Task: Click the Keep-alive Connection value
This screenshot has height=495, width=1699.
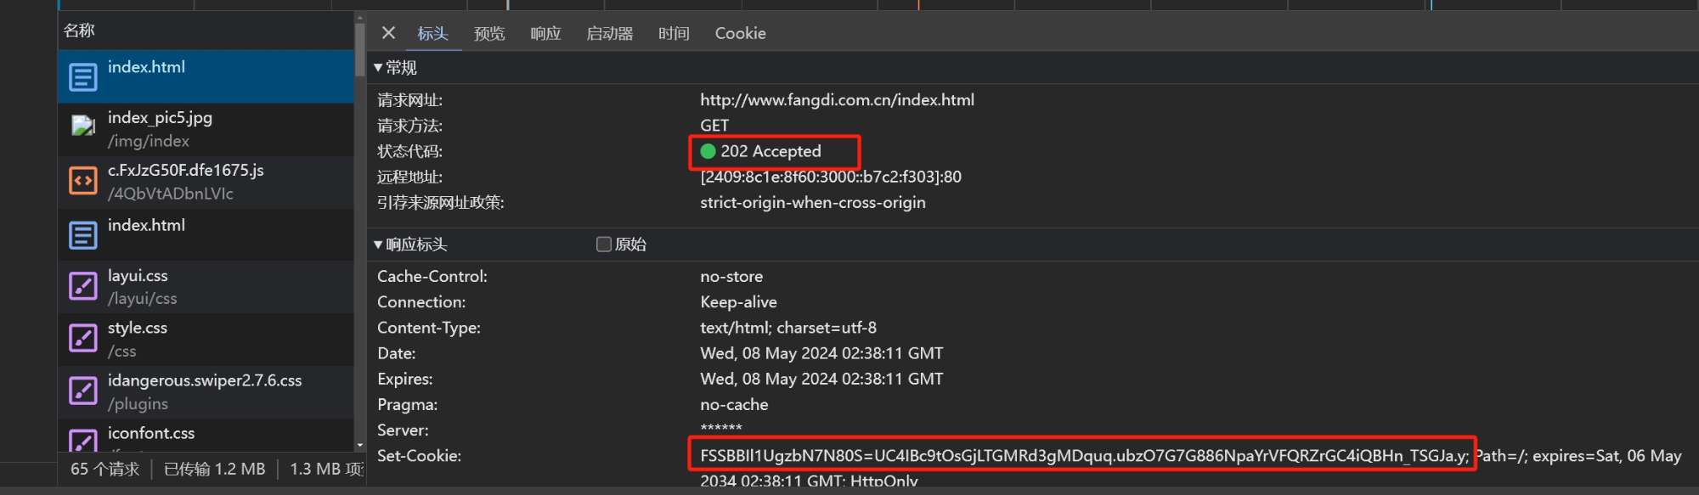Action: (x=738, y=301)
